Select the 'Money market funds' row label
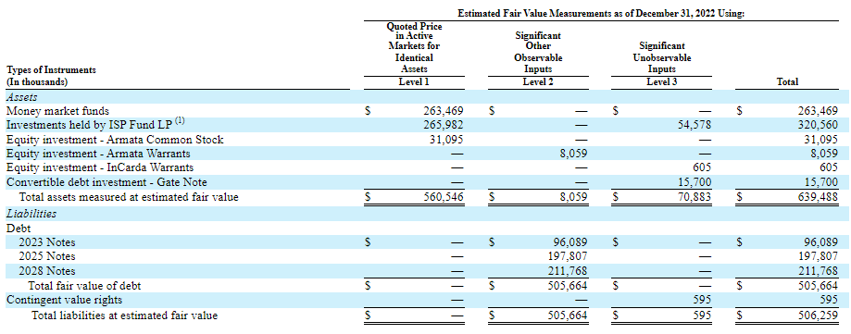 pos(58,111)
